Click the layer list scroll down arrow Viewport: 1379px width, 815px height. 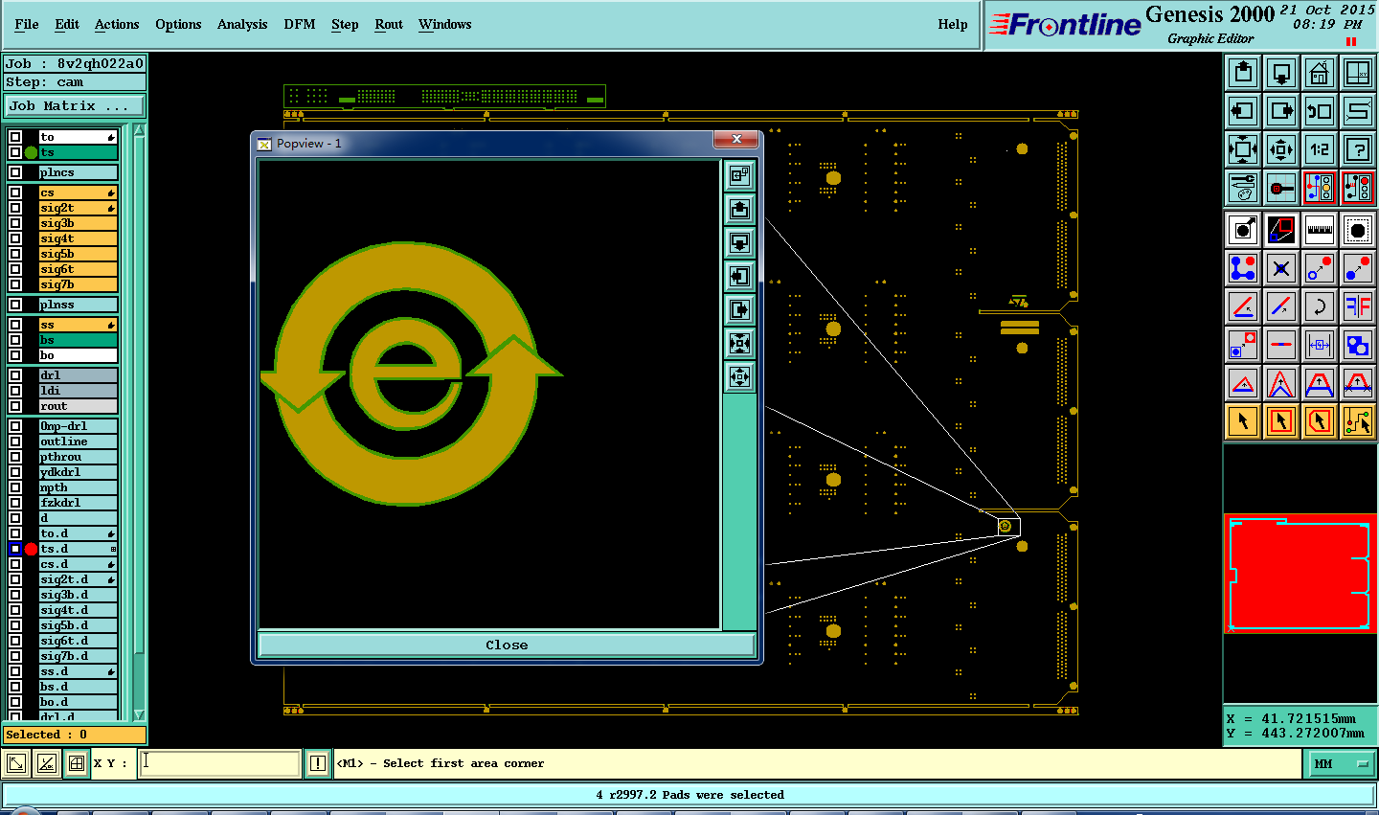[139, 714]
